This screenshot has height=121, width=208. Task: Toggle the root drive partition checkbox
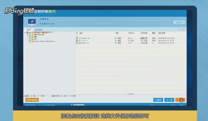pos(27,33)
